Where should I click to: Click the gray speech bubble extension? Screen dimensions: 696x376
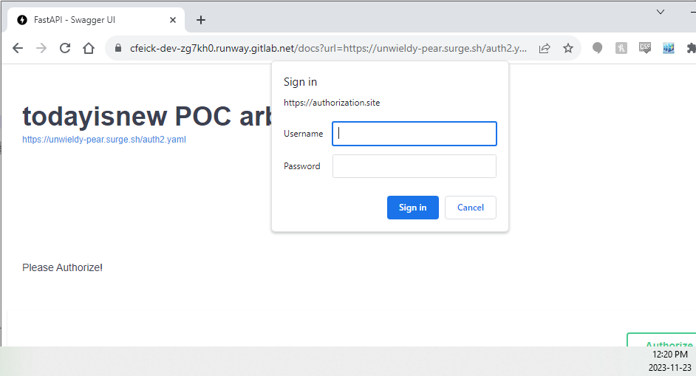tap(598, 48)
